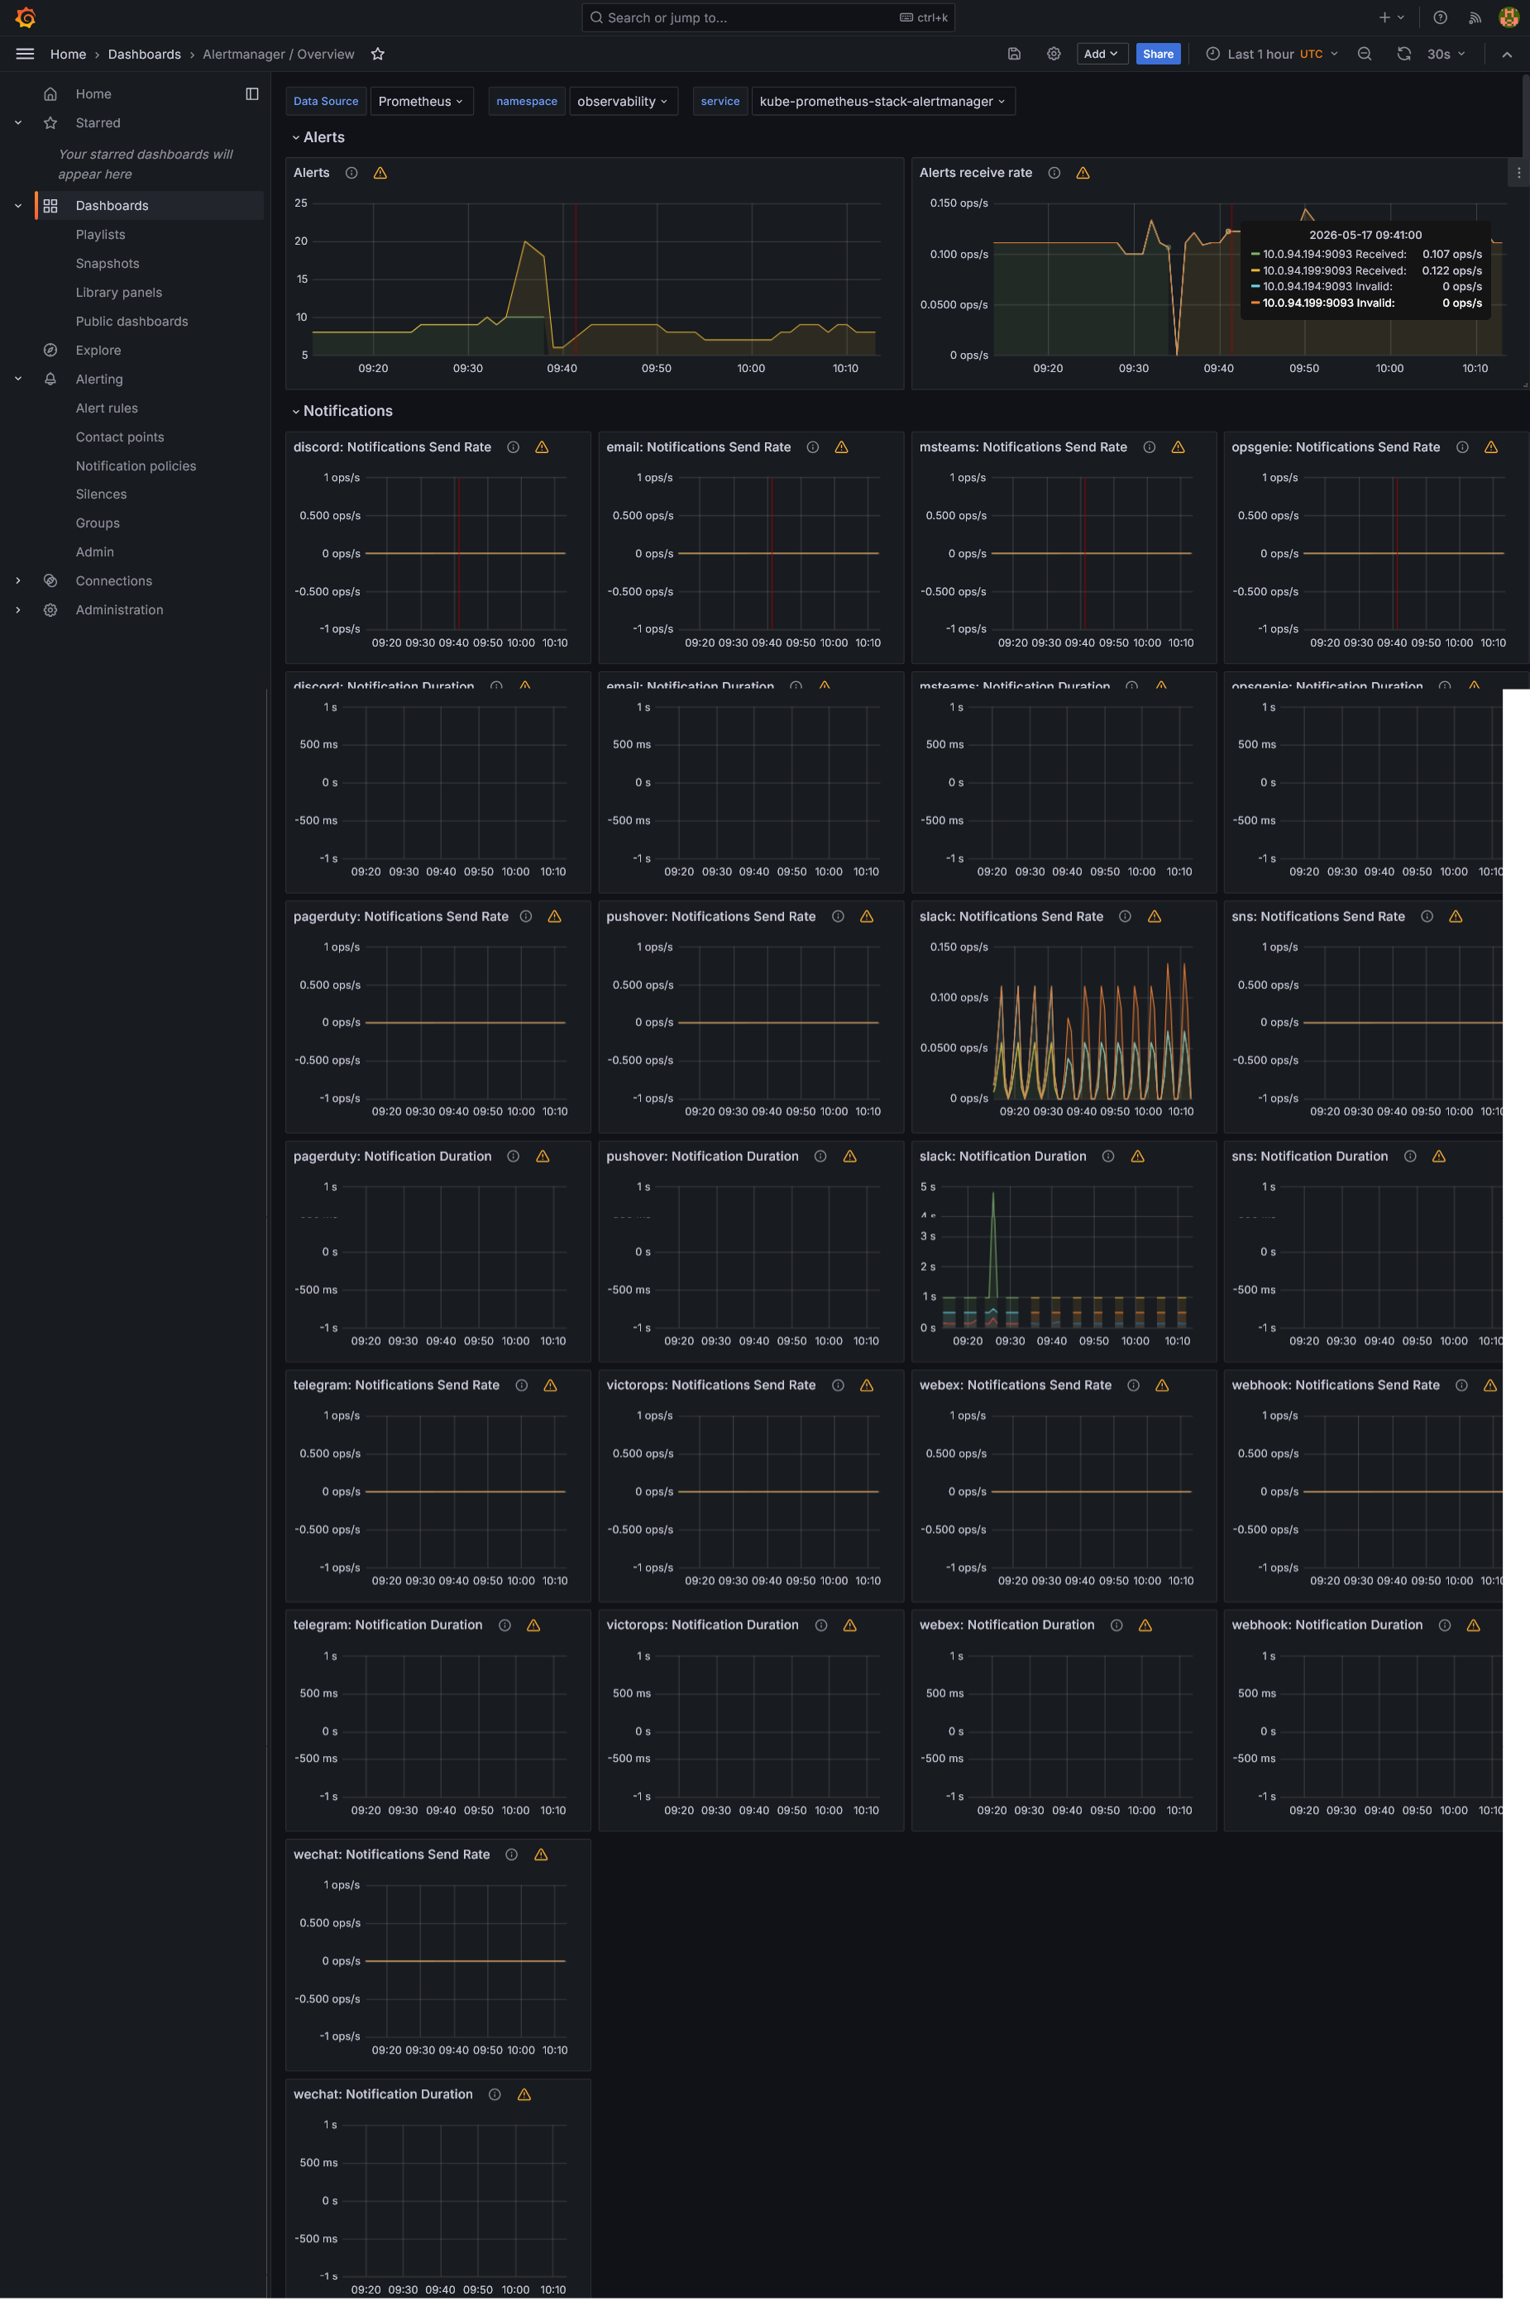This screenshot has width=1530, height=2301.
Task: Click the Grafana logo icon
Action: click(26, 17)
